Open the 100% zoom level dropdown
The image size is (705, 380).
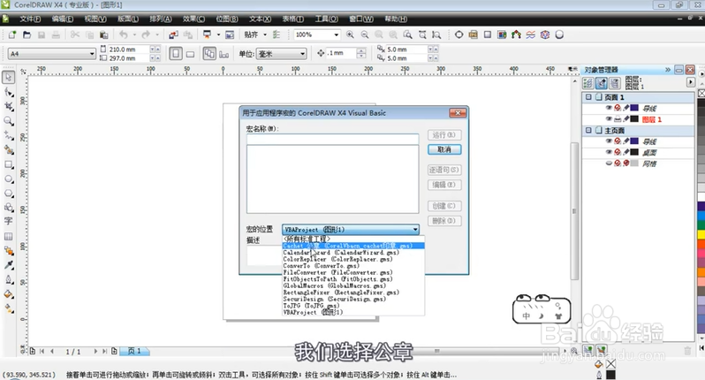click(336, 34)
